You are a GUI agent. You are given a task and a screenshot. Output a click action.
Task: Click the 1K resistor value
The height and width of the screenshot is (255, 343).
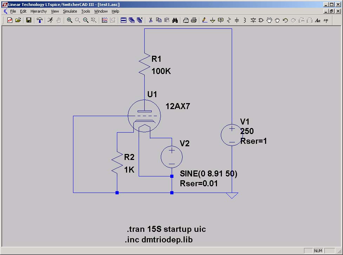(129, 169)
